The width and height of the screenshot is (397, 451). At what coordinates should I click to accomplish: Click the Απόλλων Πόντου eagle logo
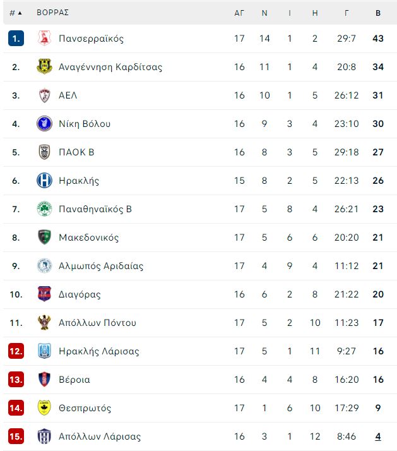point(45,322)
